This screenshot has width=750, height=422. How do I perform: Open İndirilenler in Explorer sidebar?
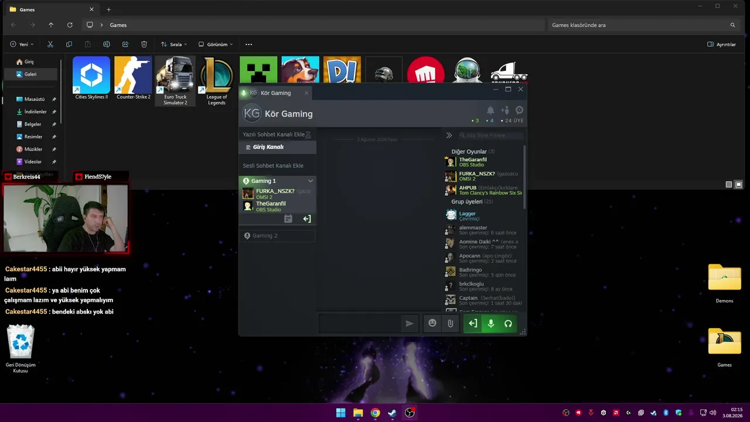(35, 112)
